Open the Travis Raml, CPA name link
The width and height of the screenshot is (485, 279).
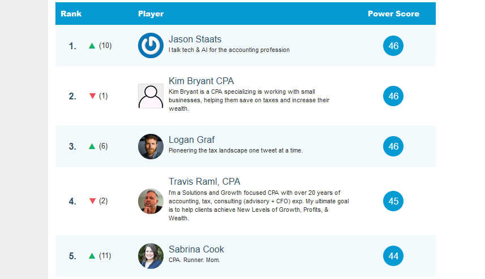tap(204, 181)
